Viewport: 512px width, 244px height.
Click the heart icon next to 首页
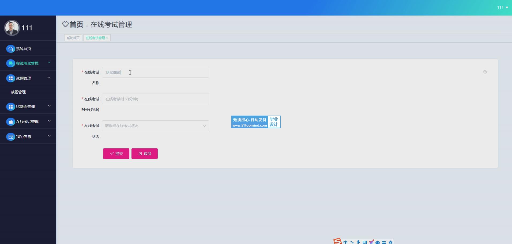[65, 24]
